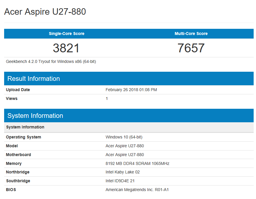Select the "Motherboard" row label
This screenshot has width=256, height=199.
[x=19, y=155]
